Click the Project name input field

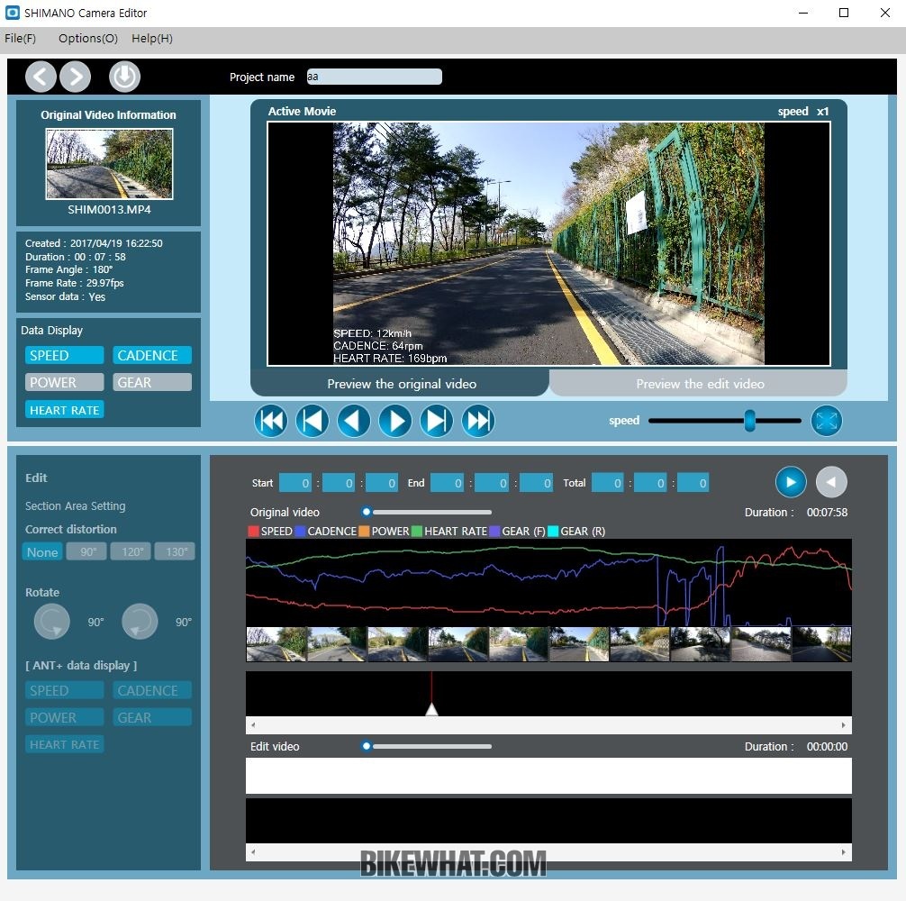(x=375, y=77)
